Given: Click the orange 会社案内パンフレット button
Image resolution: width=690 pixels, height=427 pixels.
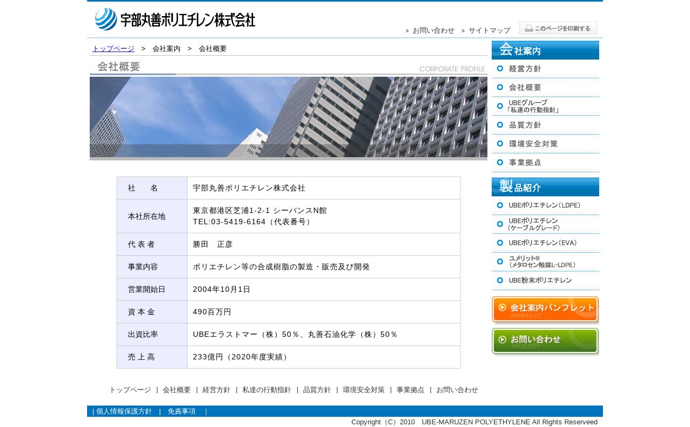Looking at the screenshot, I should pyautogui.click(x=545, y=310).
